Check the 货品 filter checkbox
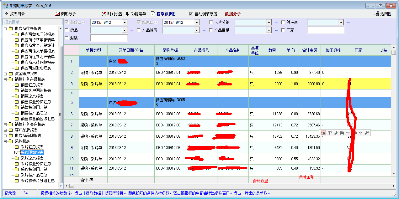 [x=66, y=30]
